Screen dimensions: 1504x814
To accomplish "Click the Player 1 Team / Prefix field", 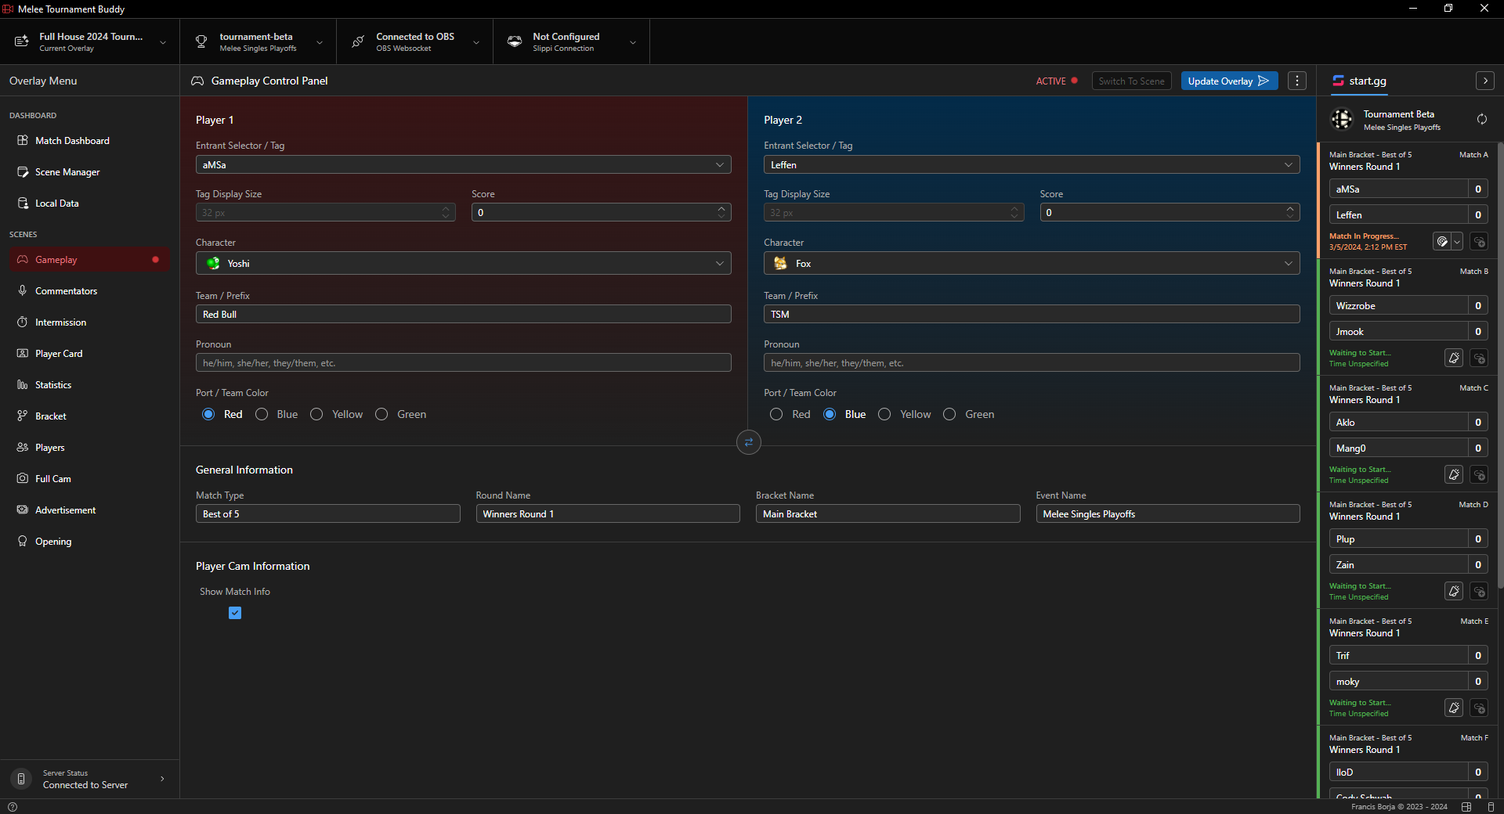I will point(464,315).
